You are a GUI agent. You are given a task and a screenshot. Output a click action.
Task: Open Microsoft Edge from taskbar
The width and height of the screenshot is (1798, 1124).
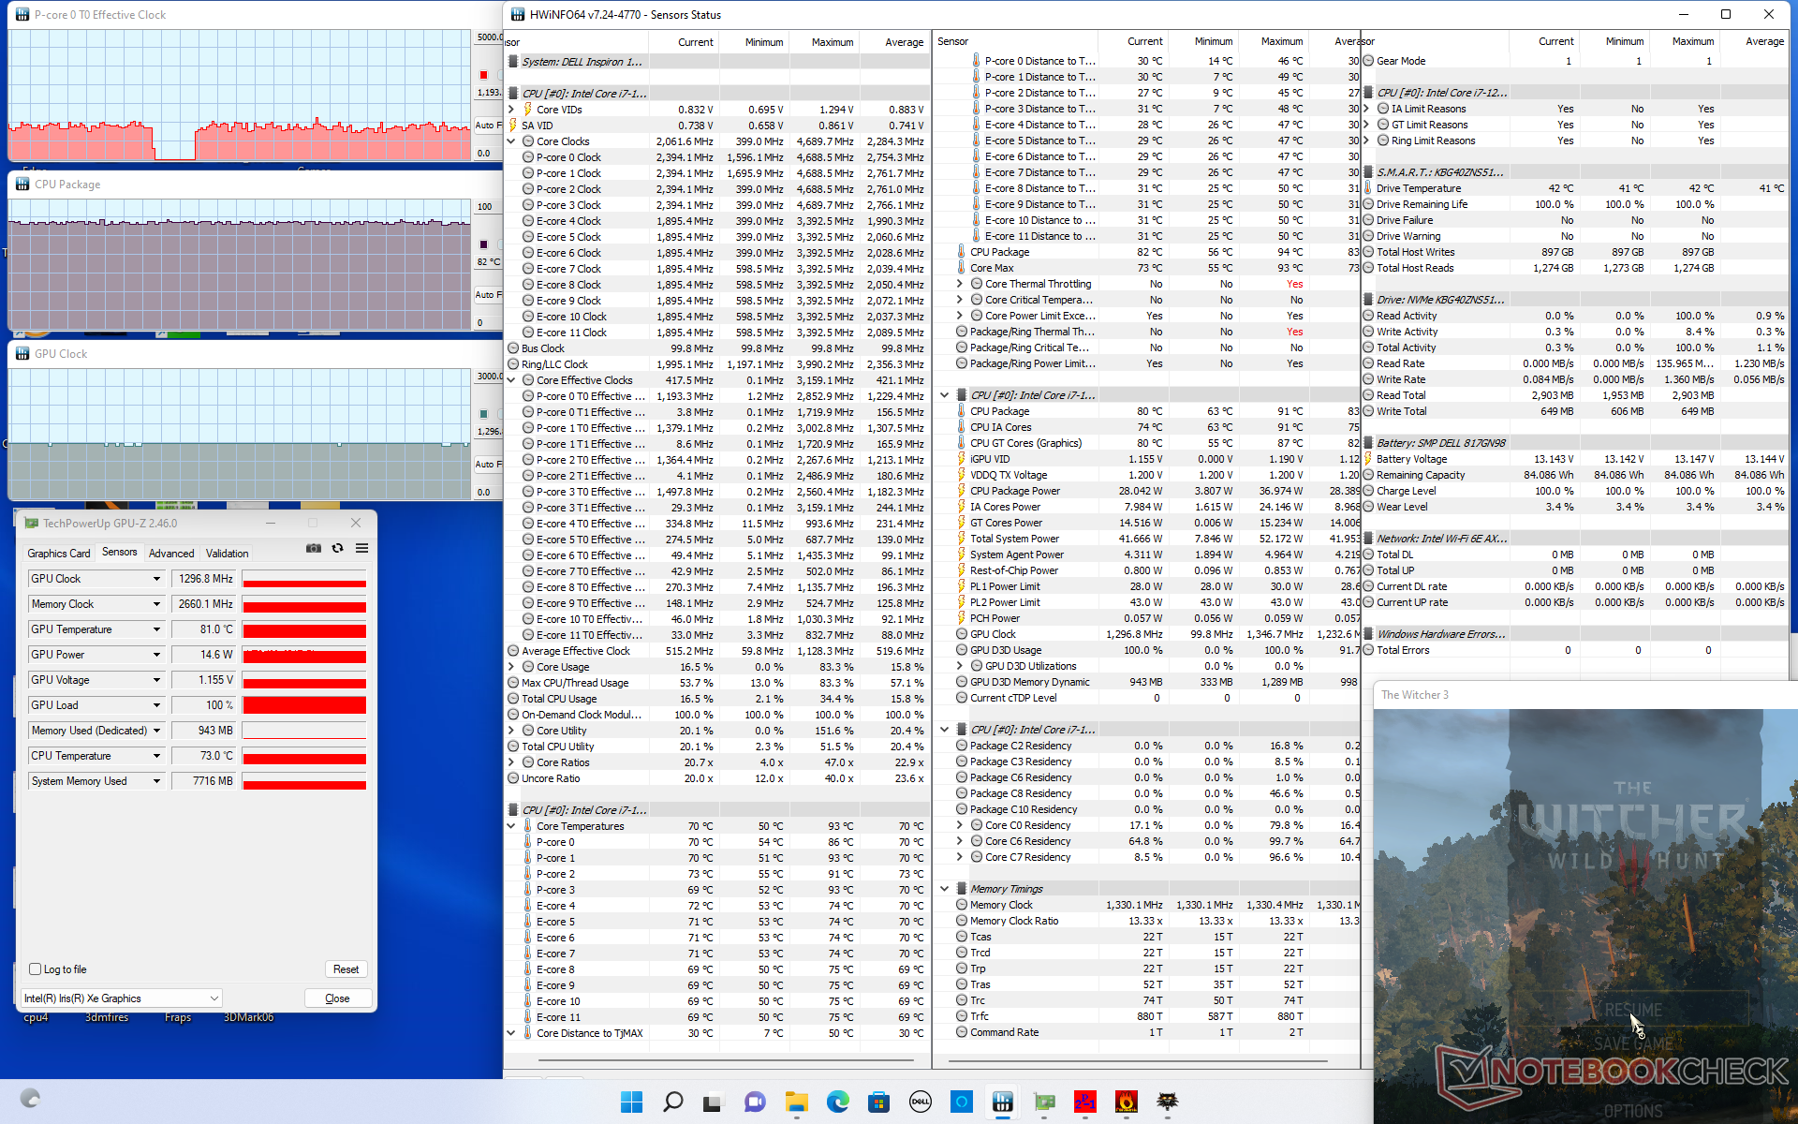[837, 1102]
